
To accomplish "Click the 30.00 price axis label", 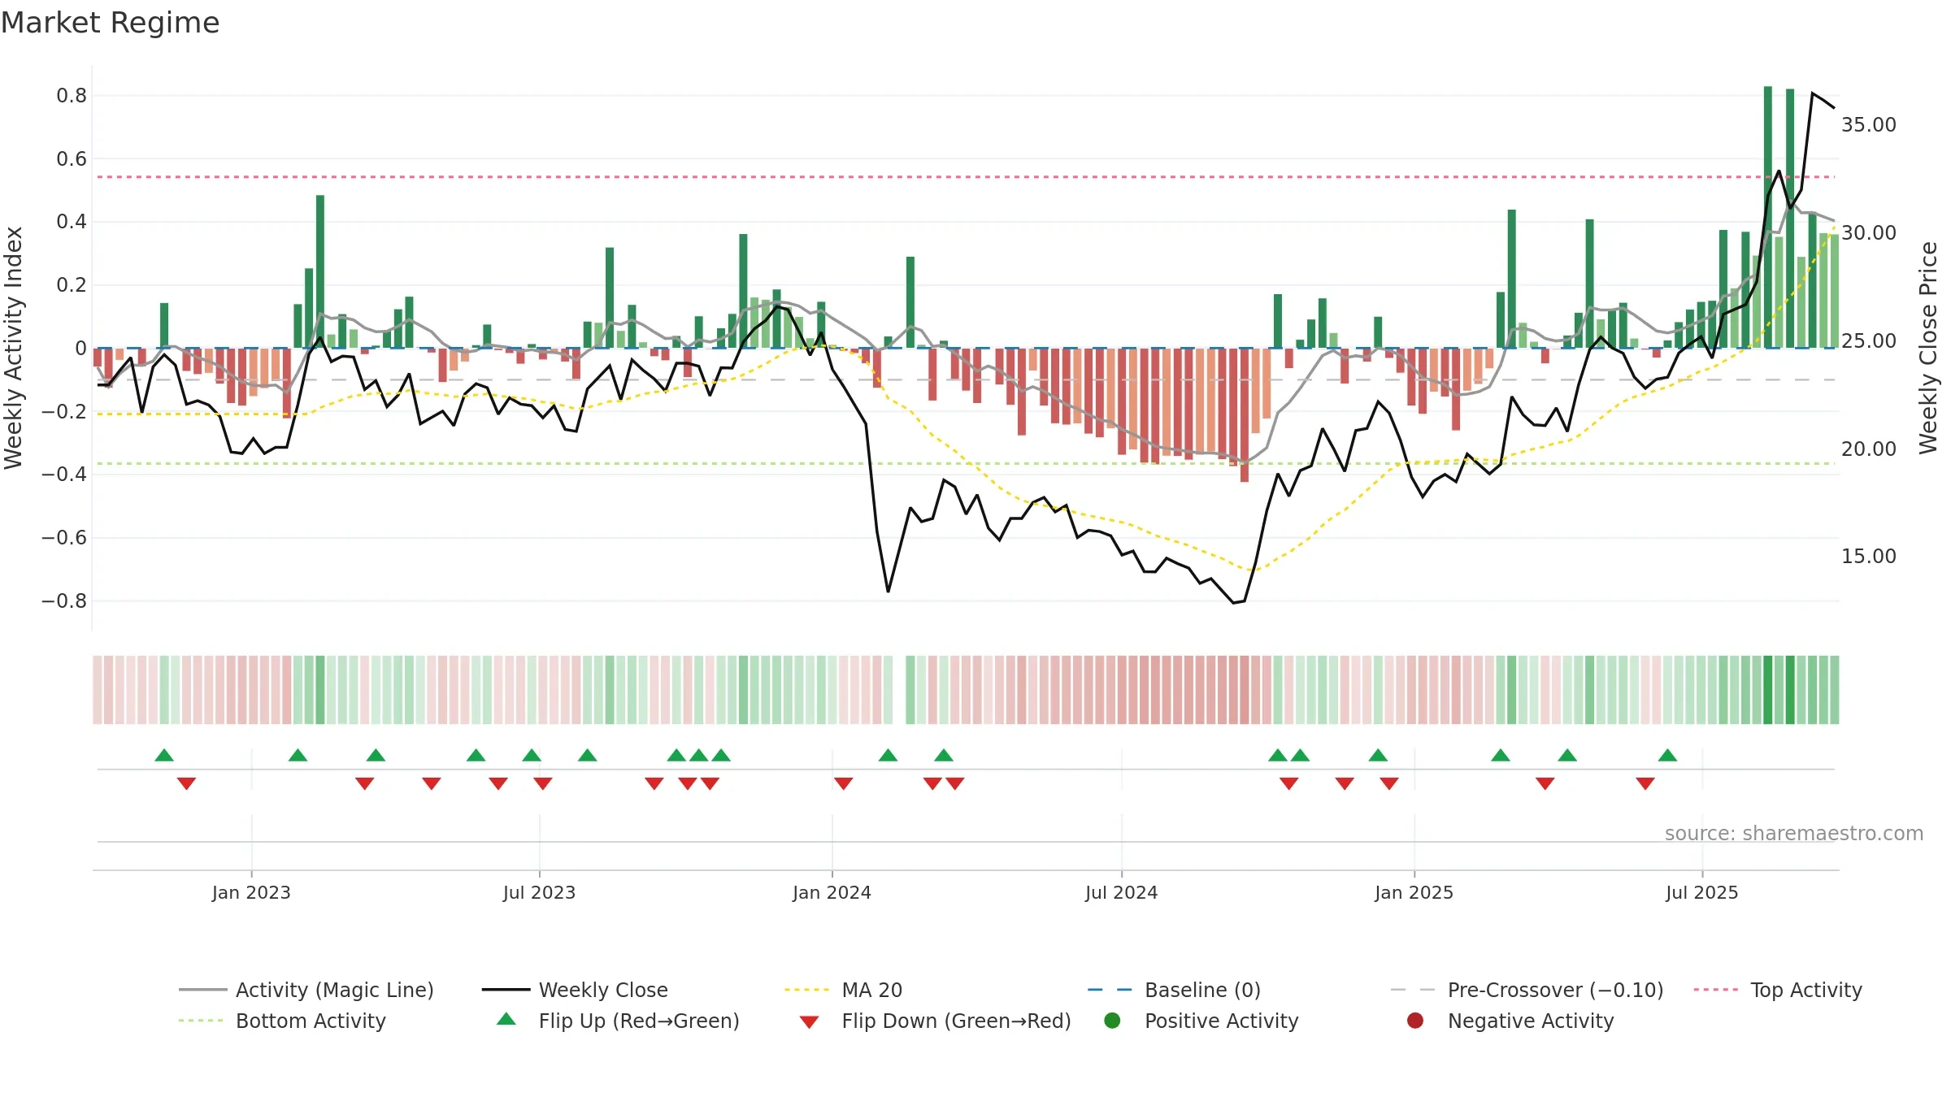I will pos(1868,232).
